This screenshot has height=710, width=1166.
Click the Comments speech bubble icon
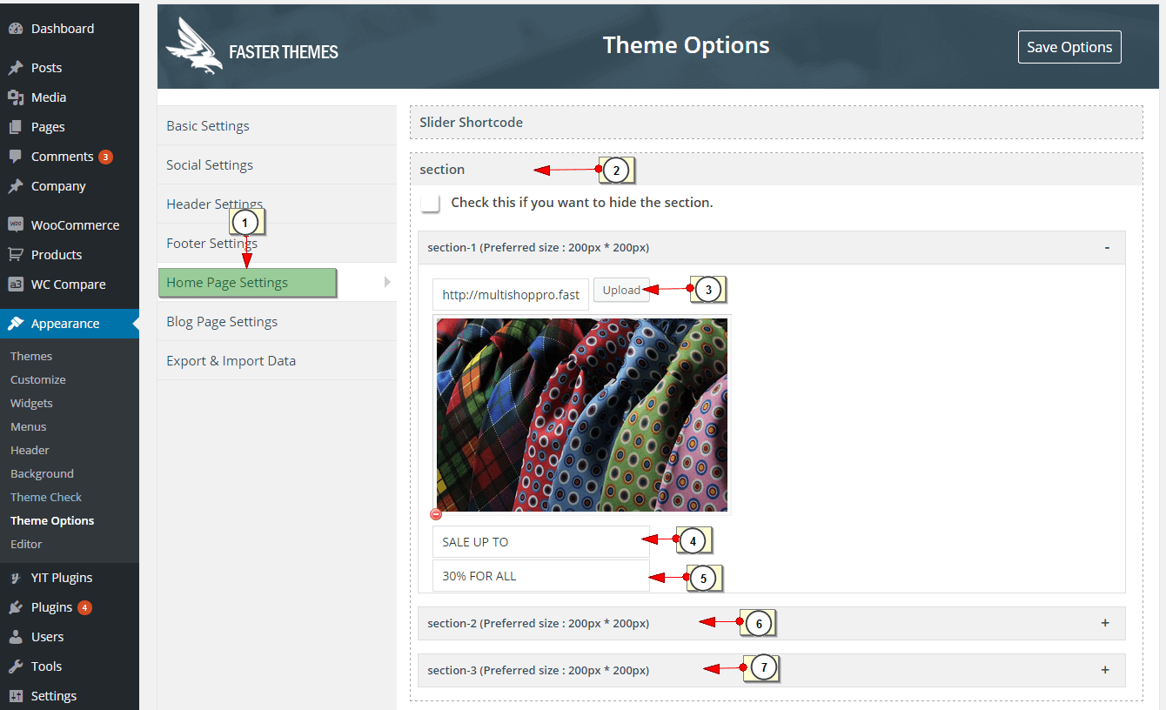coord(16,157)
